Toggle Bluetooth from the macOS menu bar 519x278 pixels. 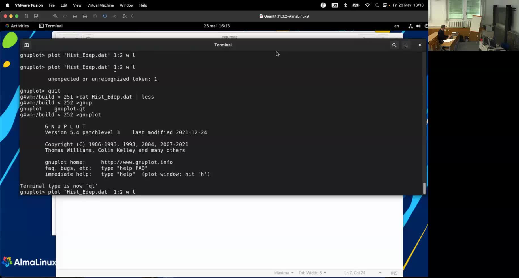tap(345, 5)
